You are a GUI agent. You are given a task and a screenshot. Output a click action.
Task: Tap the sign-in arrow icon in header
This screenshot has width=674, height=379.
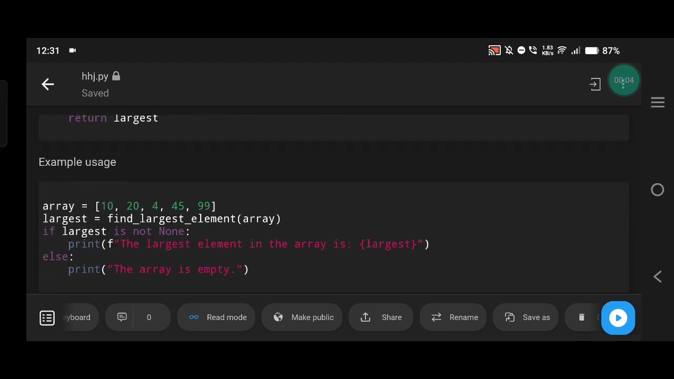click(595, 84)
